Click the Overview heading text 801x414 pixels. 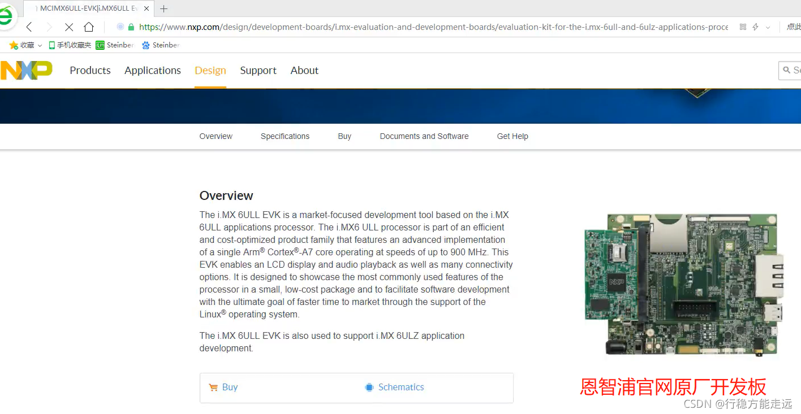(226, 195)
